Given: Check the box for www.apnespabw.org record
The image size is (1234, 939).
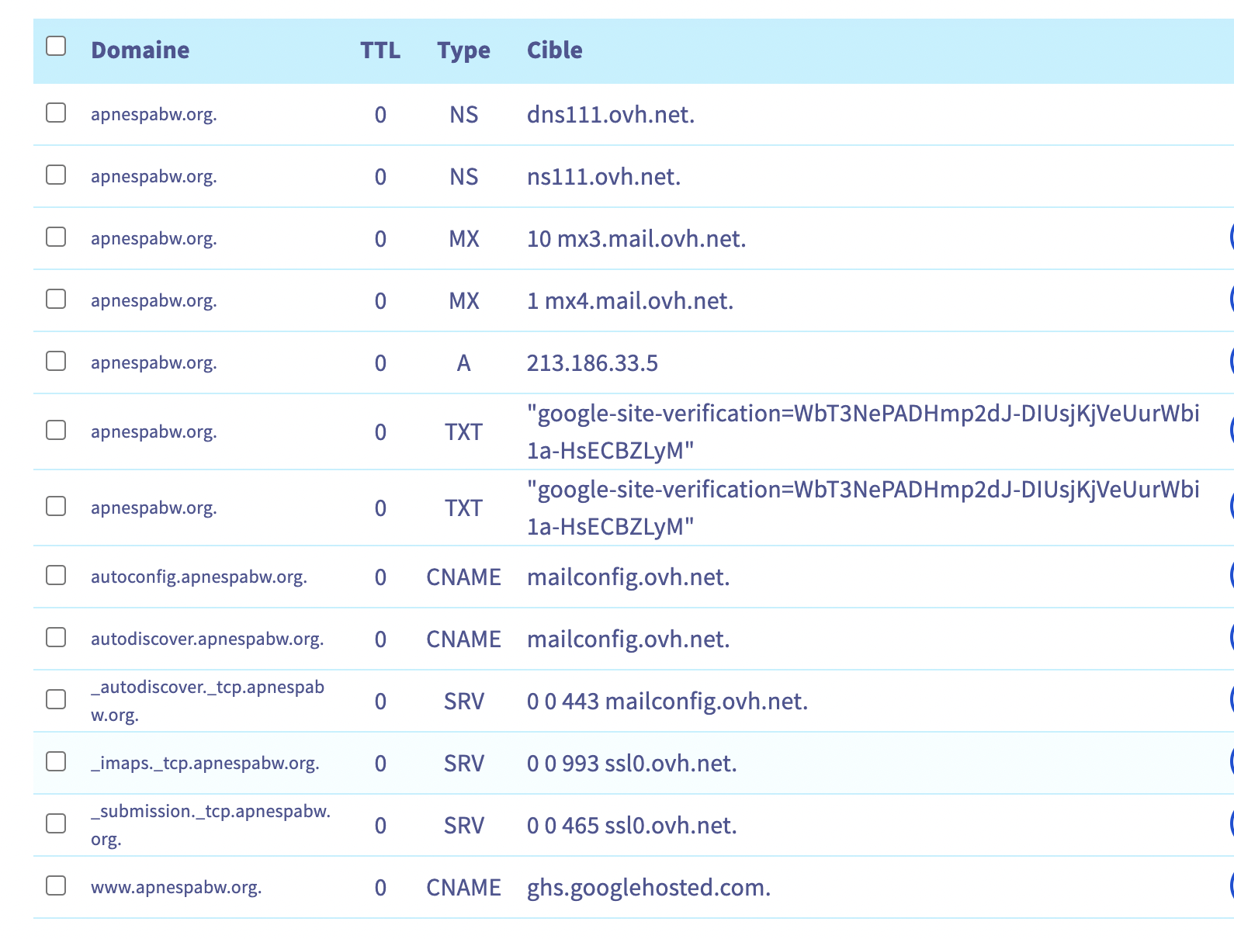Looking at the screenshot, I should click(56, 885).
